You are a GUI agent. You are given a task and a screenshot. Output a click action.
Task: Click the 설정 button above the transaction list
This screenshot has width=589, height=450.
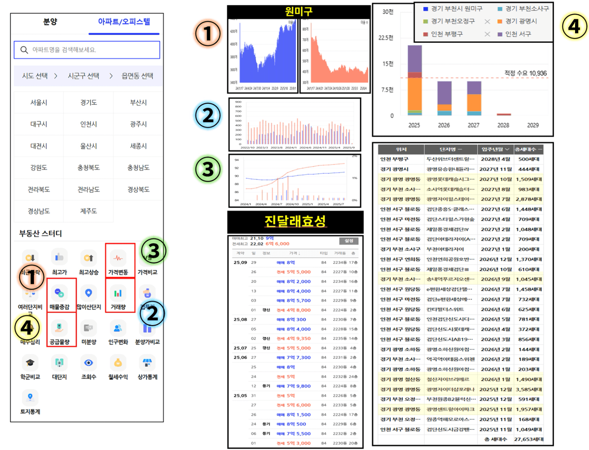(x=349, y=241)
